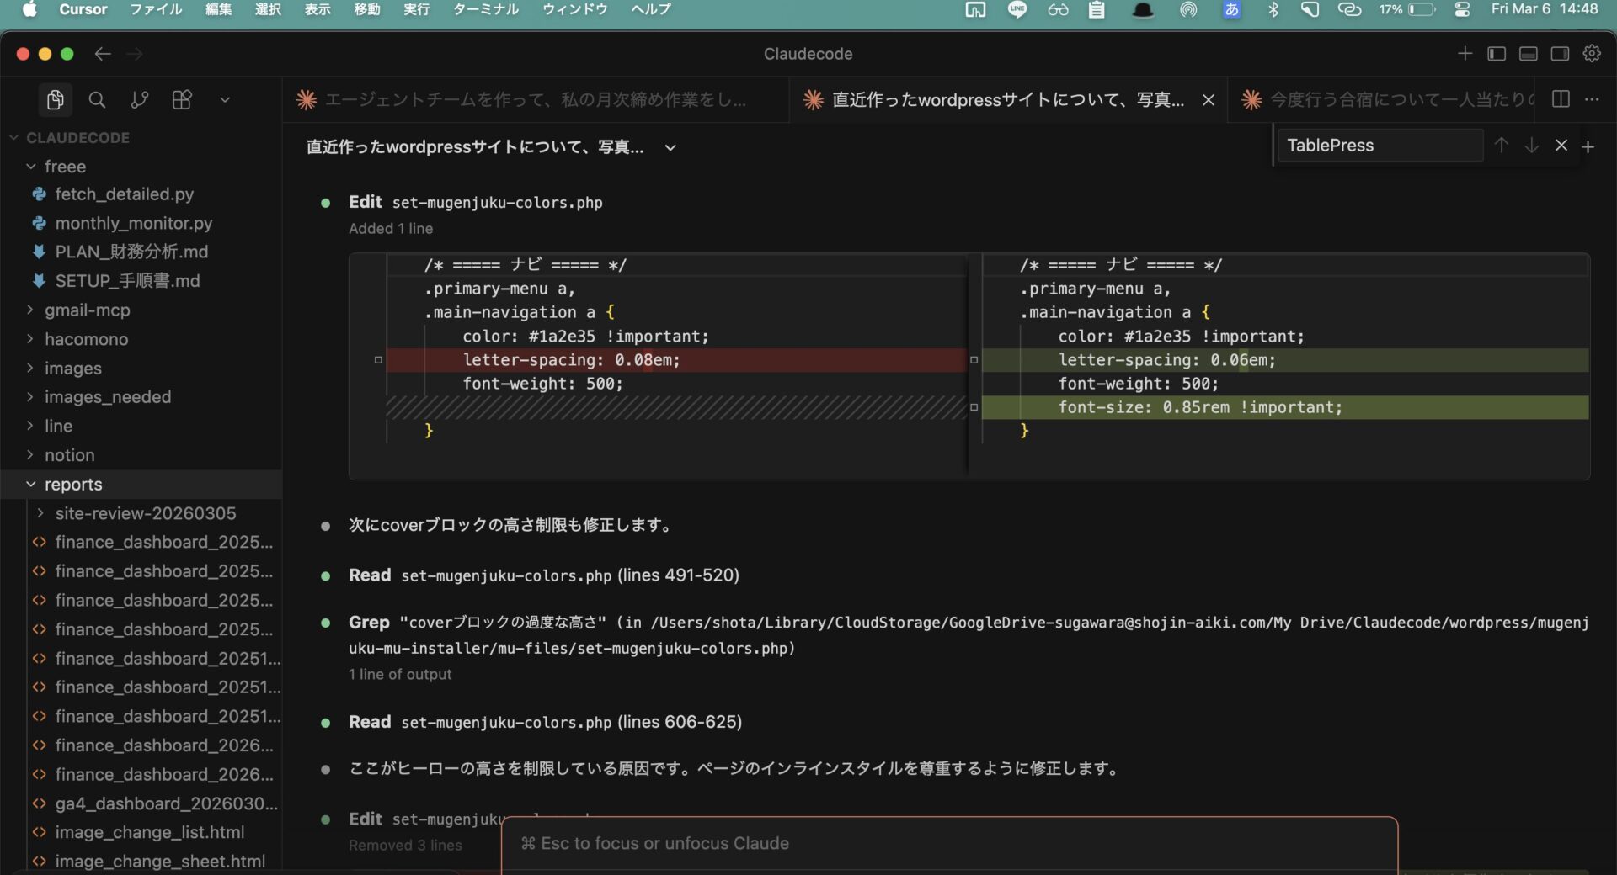The width and height of the screenshot is (1617, 875).
Task: Jump to next TablePress search match
Action: (1531, 146)
